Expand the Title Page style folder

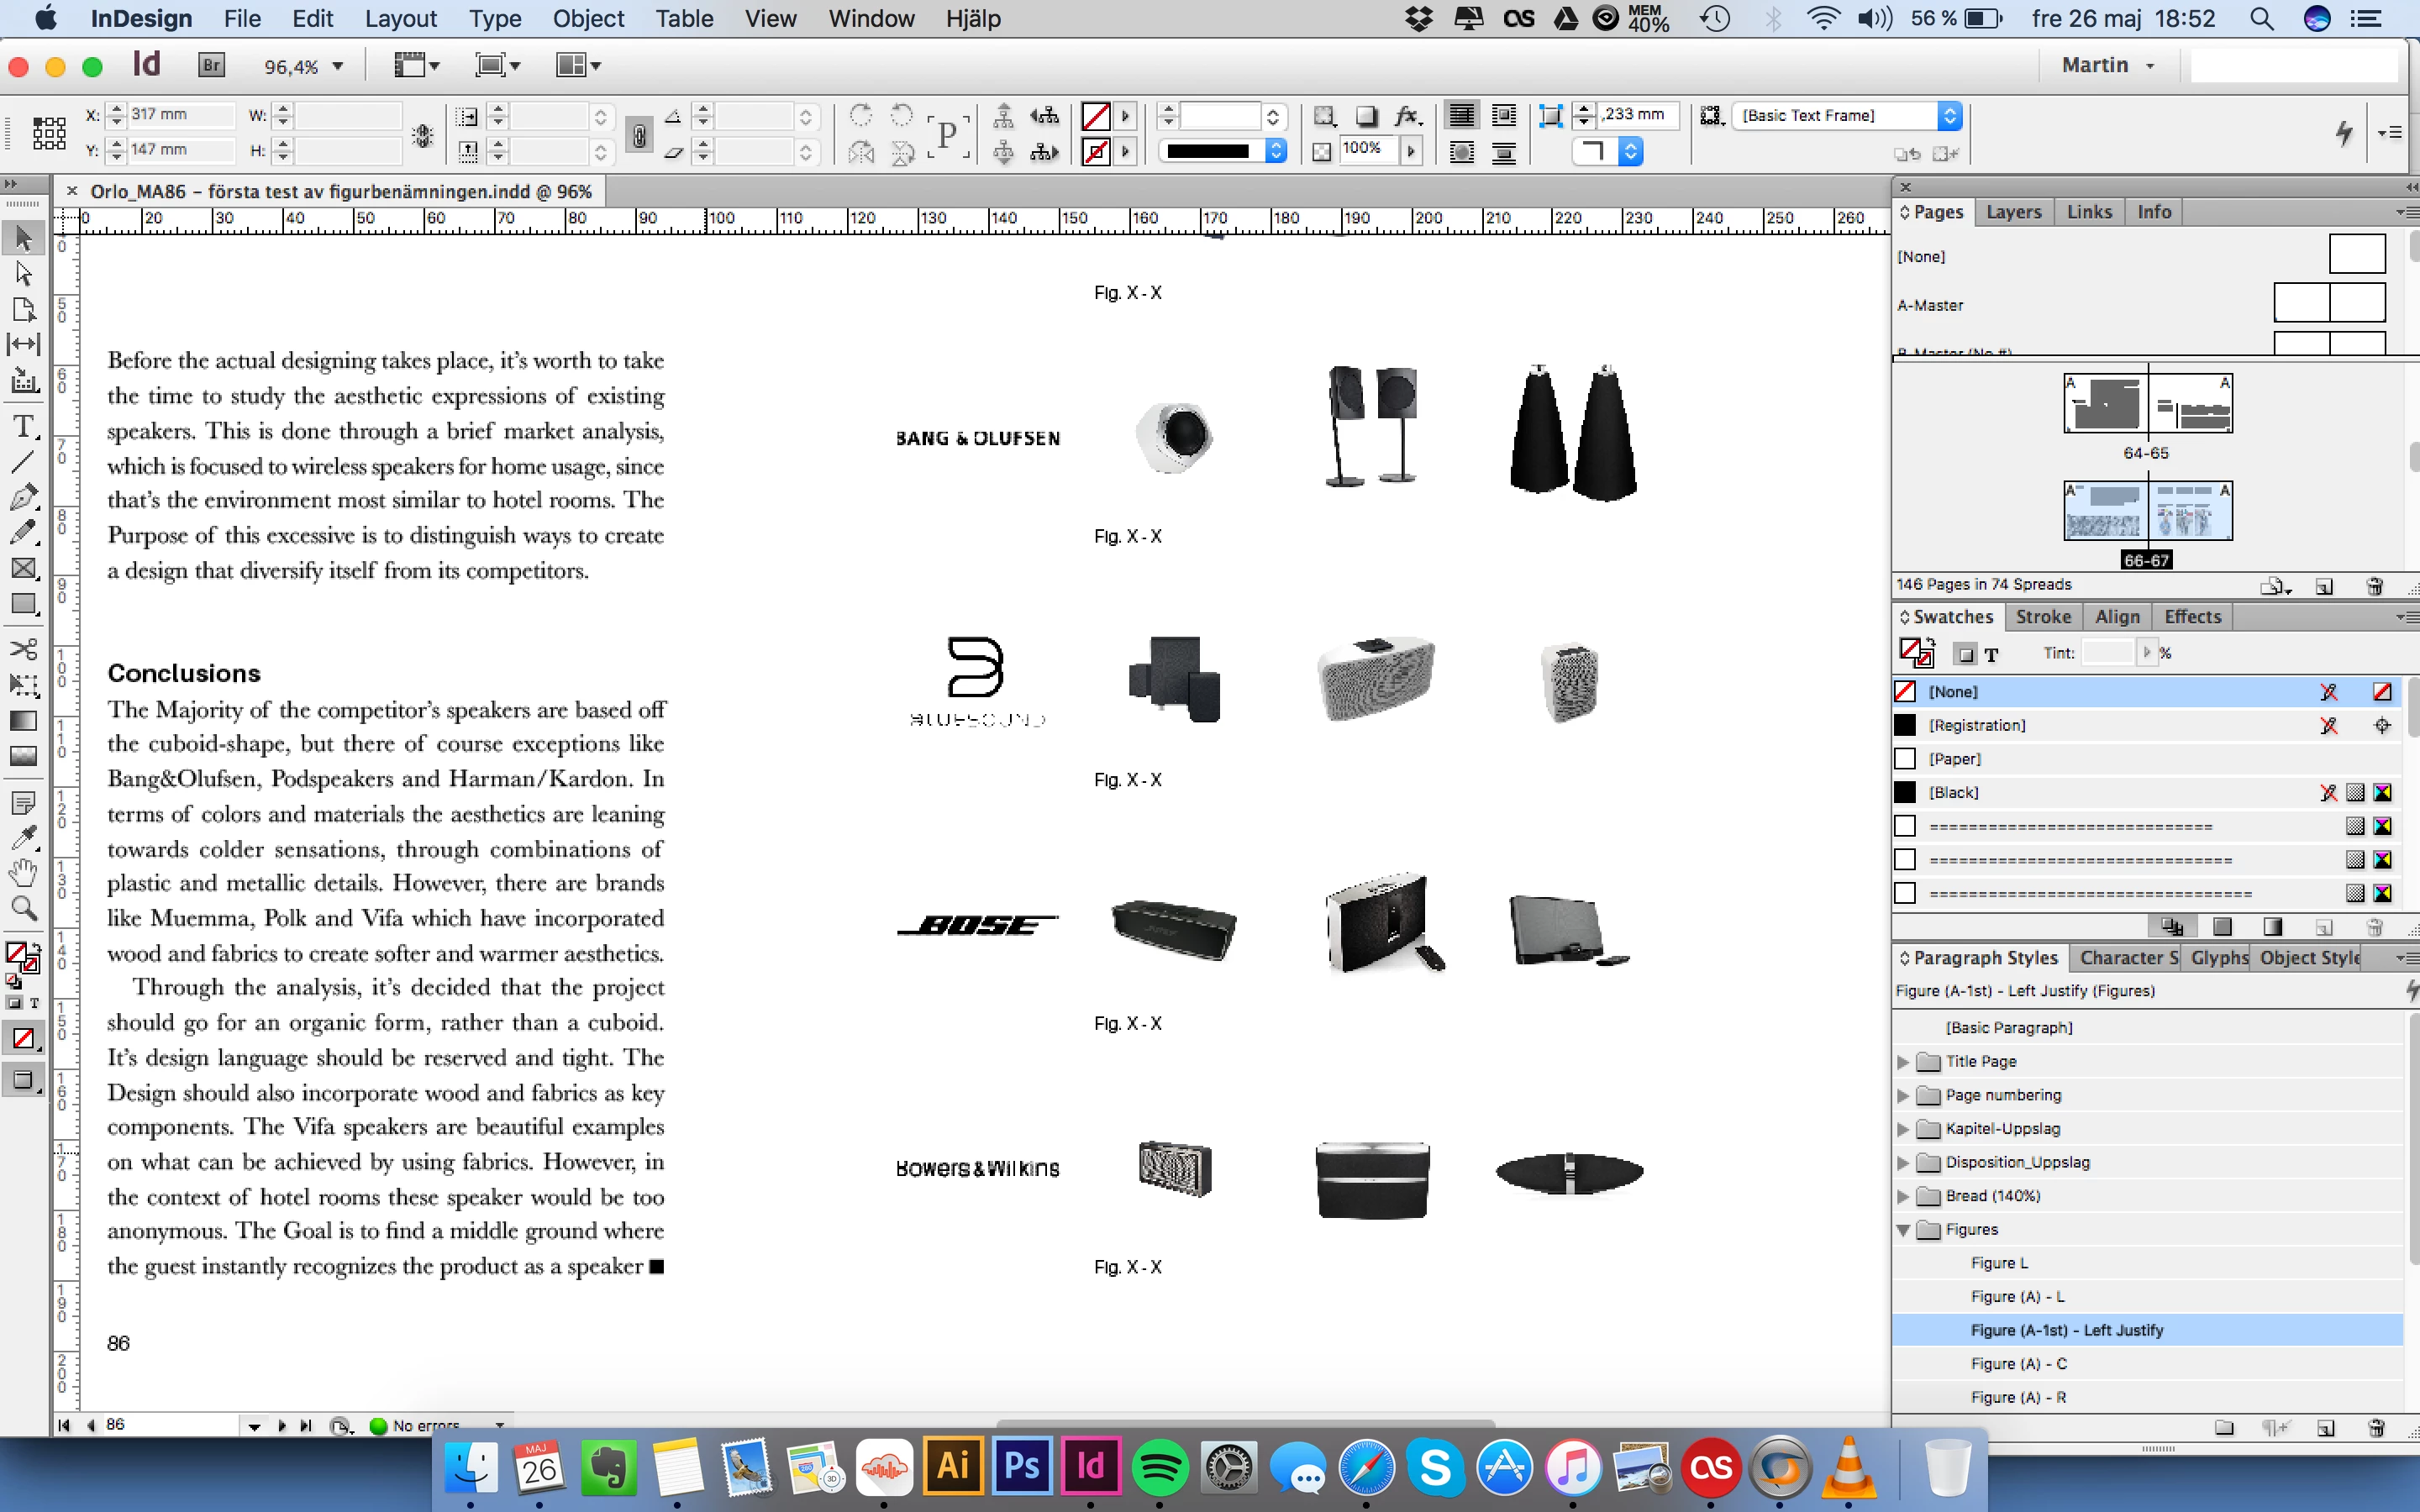click(x=1903, y=1062)
